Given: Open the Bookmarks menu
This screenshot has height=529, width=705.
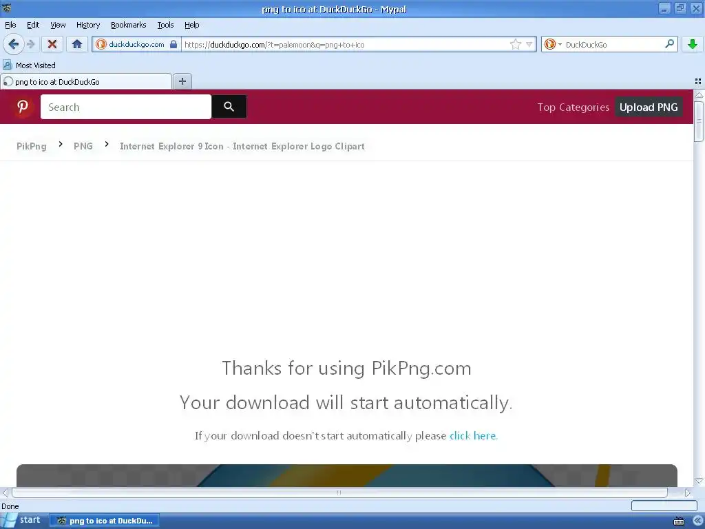Looking at the screenshot, I should pos(129,25).
